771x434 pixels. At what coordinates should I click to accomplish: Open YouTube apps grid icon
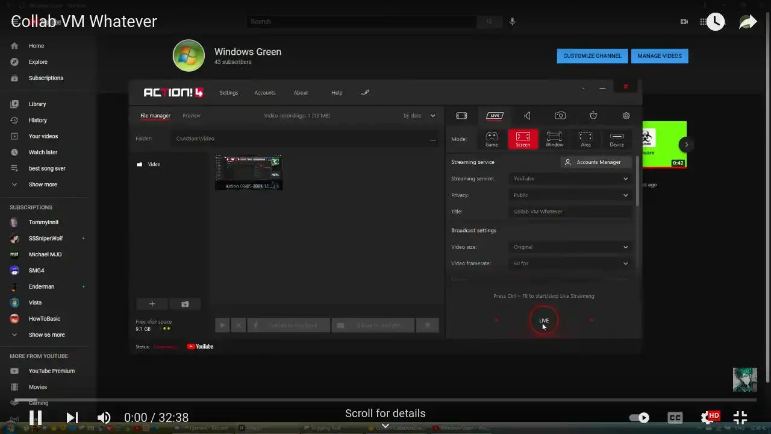click(x=703, y=22)
